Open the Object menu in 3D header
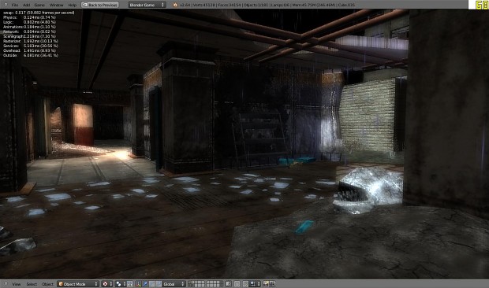Viewport: 489px width, 288px height. click(x=47, y=284)
